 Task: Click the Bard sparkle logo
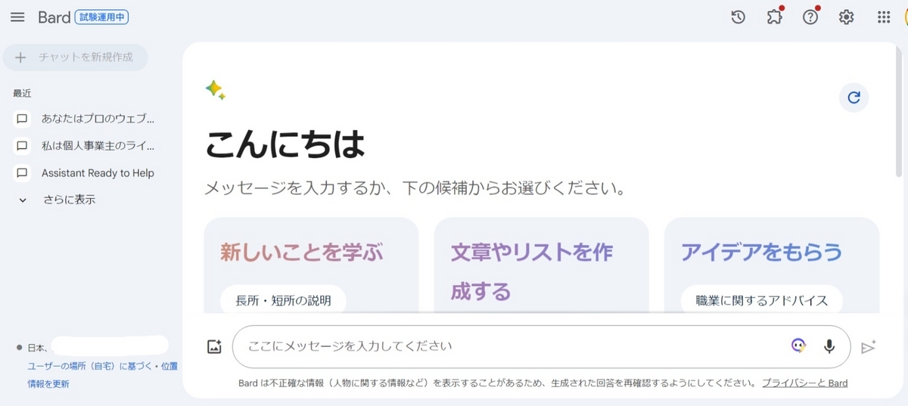click(x=215, y=90)
